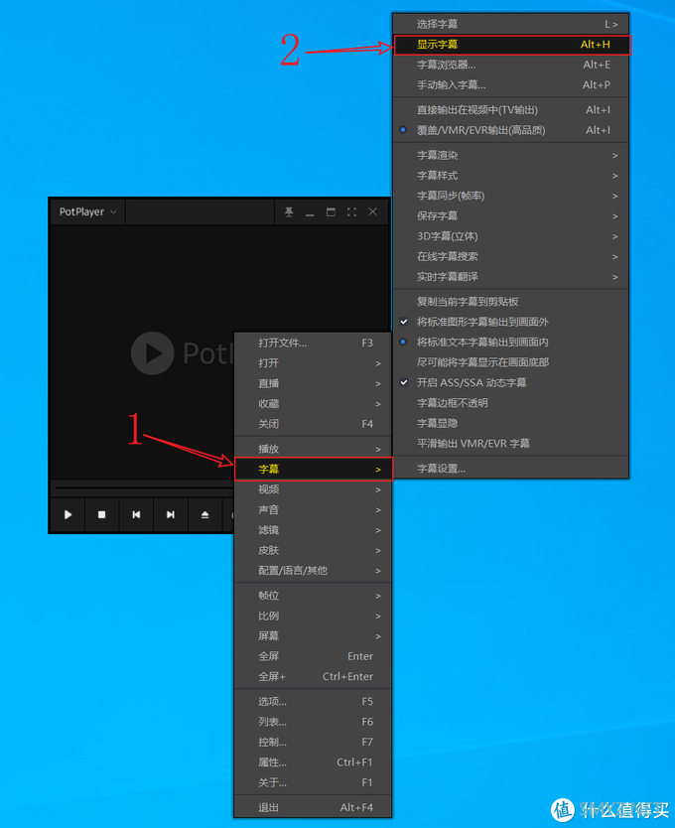Select 全屏 Enter menu entry

point(313,656)
